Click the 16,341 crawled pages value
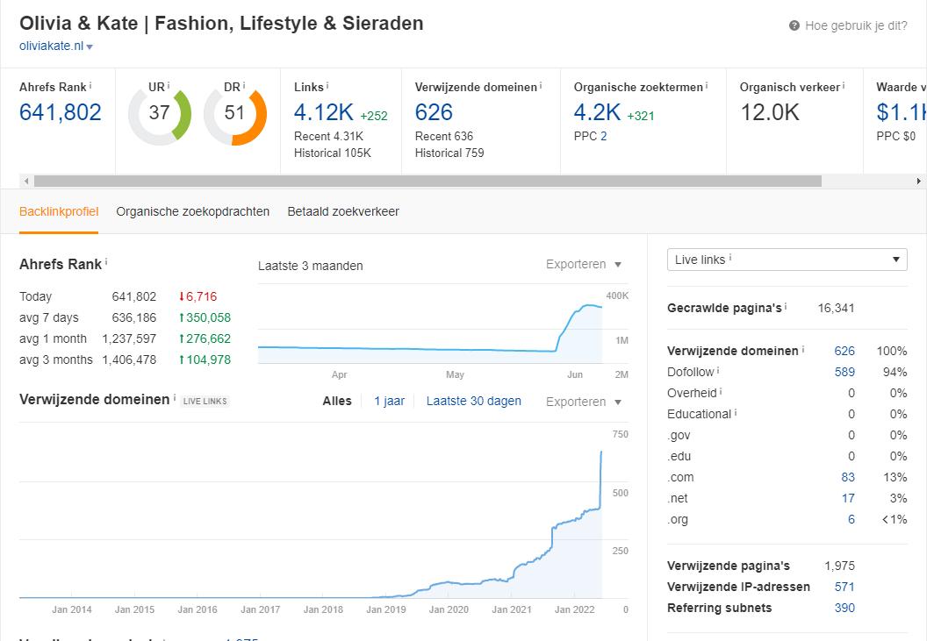Image resolution: width=934 pixels, height=641 pixels. (x=836, y=308)
